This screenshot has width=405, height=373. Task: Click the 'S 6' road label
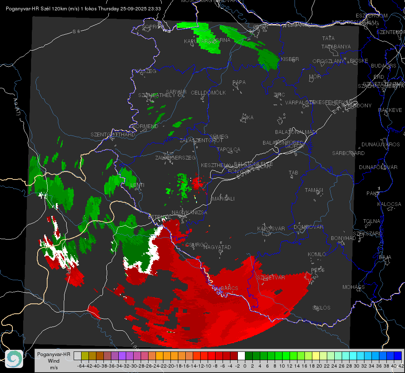76,31
